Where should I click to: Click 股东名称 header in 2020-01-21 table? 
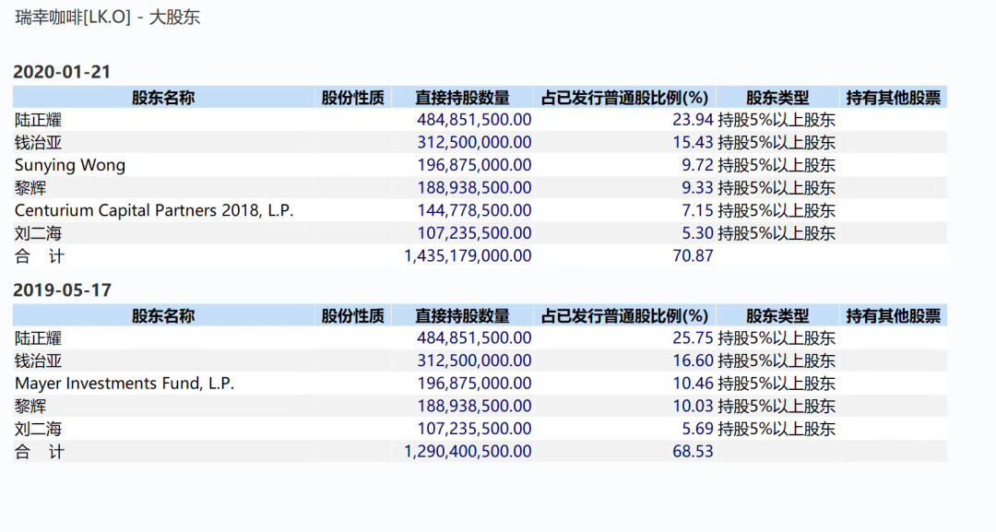click(163, 98)
